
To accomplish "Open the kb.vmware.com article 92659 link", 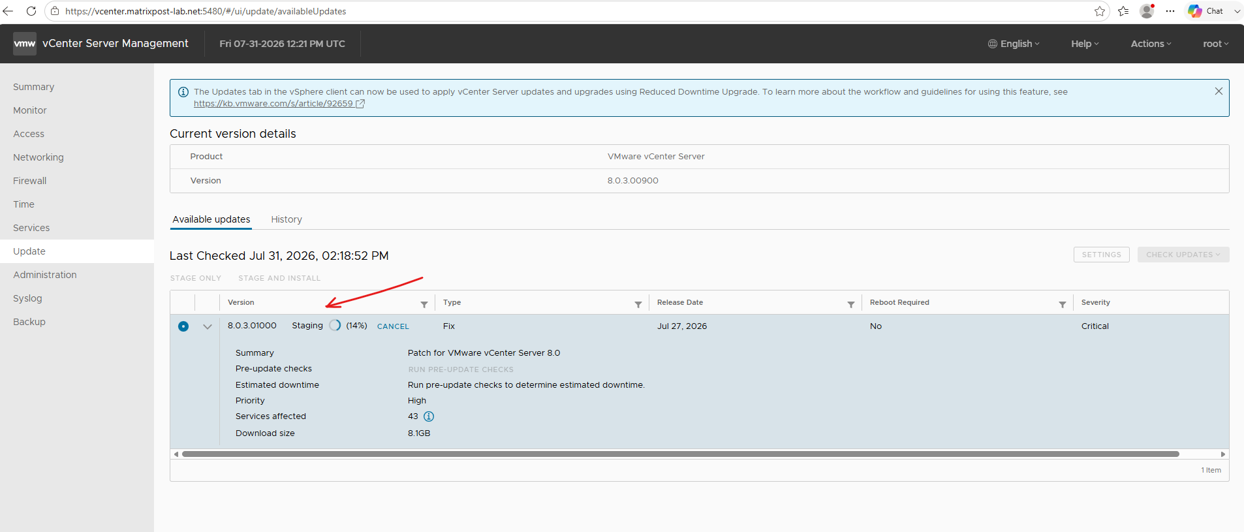I will tap(279, 104).
